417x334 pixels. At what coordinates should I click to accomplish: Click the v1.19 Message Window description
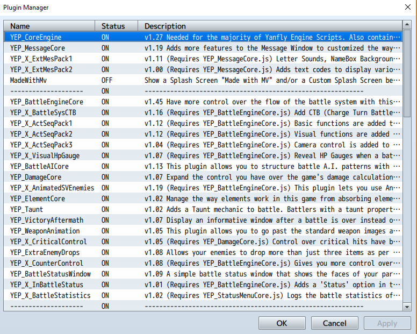272,48
